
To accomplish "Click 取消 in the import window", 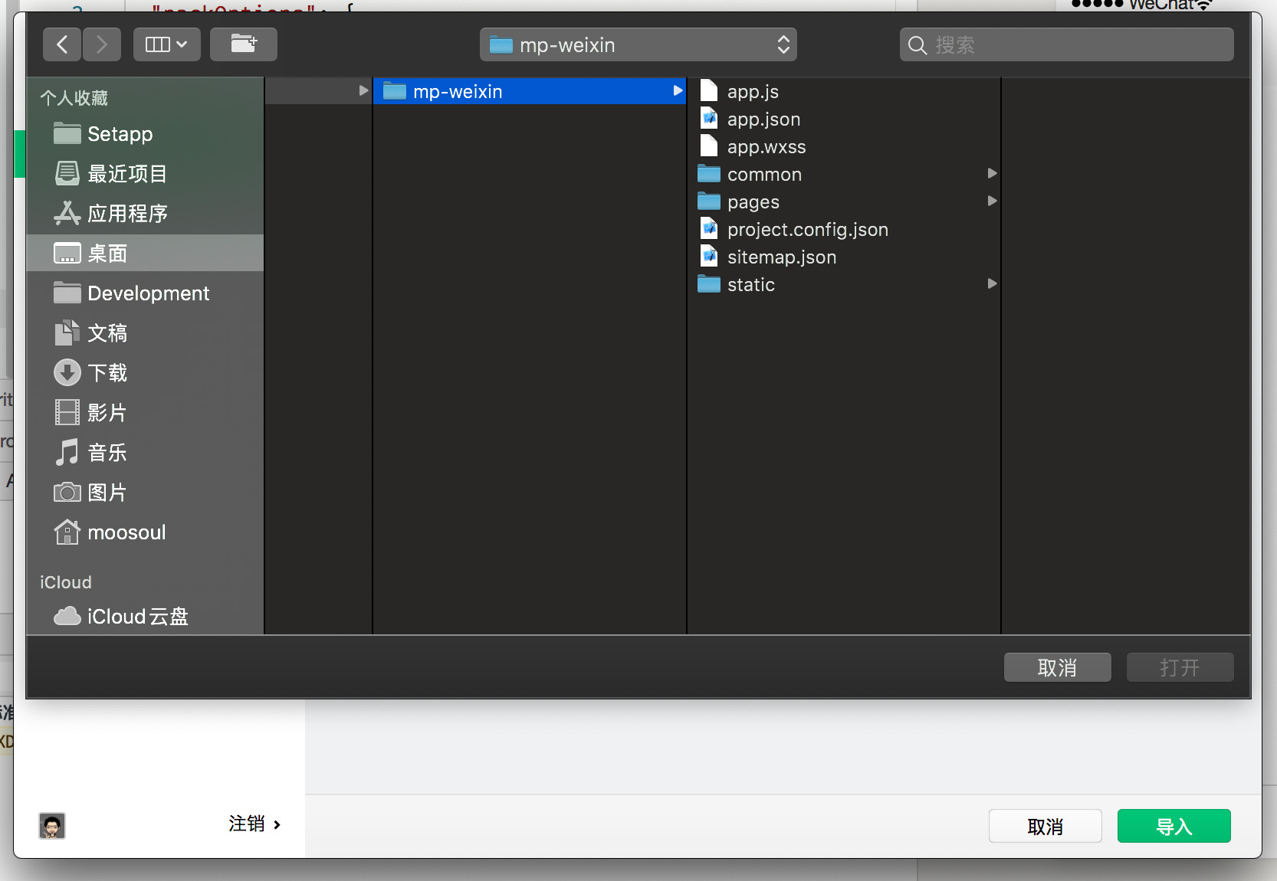I will click(x=1045, y=826).
